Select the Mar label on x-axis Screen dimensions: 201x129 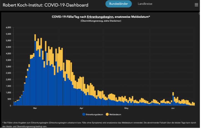35,108
